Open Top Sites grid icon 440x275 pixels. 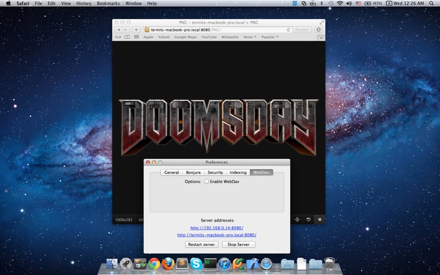tap(136, 37)
